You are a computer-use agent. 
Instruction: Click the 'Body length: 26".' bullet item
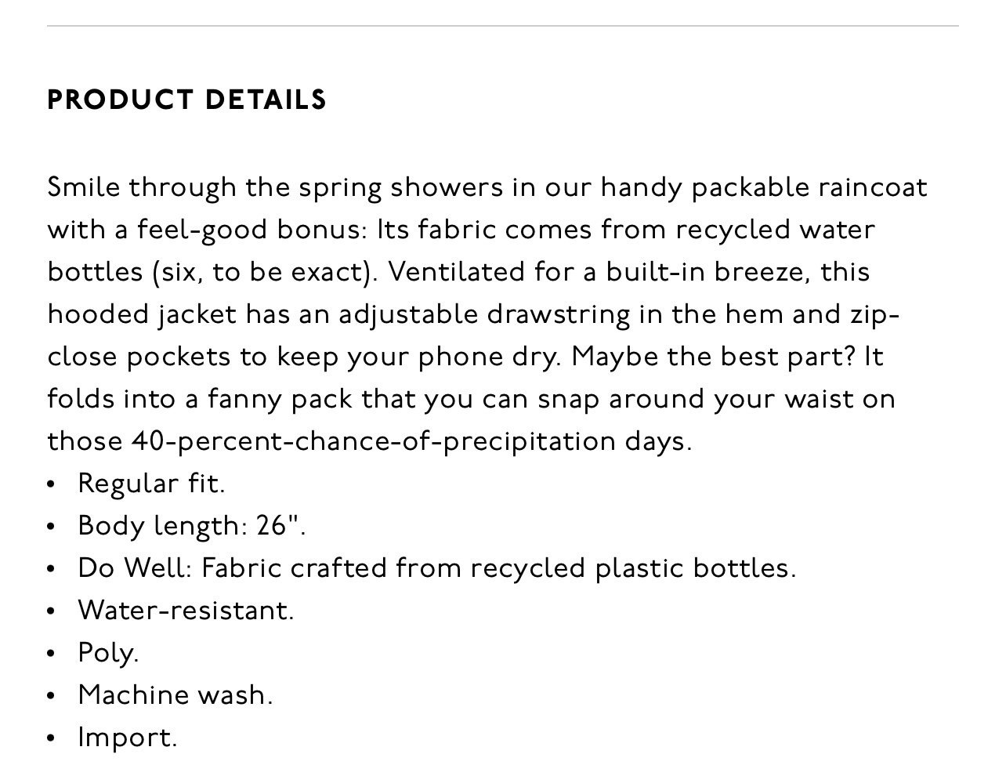click(192, 525)
